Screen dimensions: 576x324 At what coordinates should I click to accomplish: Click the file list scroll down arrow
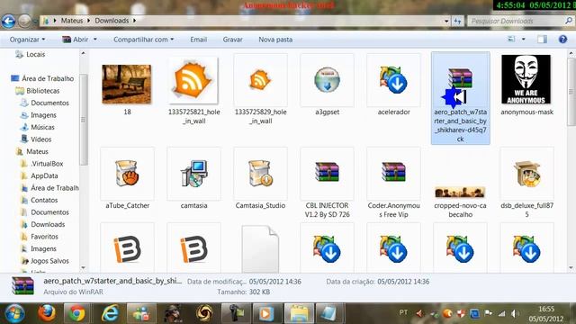(x=571, y=268)
